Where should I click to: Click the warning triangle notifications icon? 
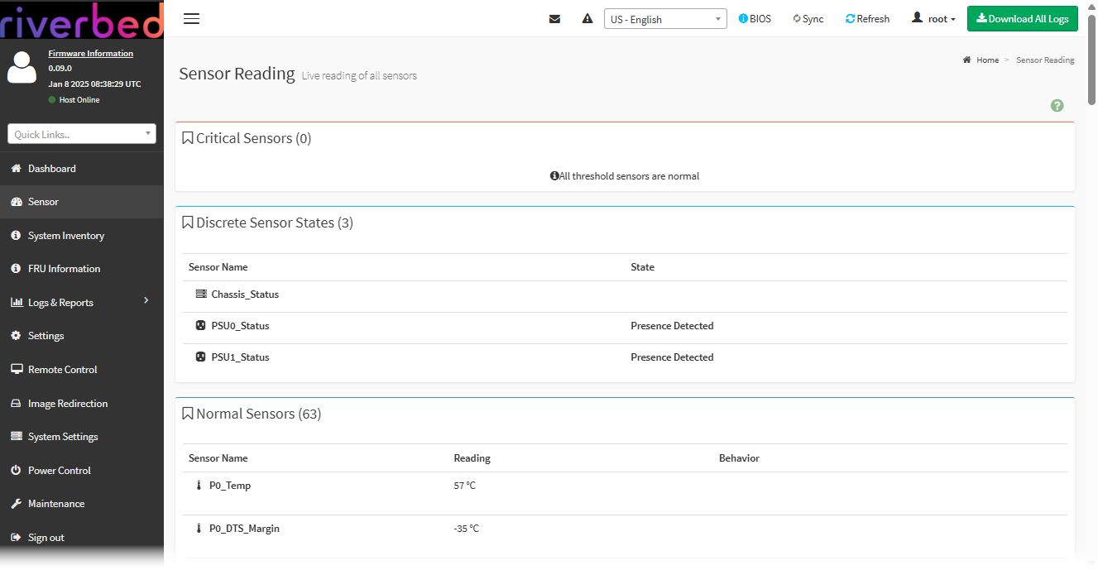tap(587, 19)
